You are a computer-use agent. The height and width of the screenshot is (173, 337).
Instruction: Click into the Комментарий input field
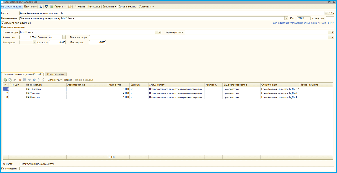tap(176, 169)
